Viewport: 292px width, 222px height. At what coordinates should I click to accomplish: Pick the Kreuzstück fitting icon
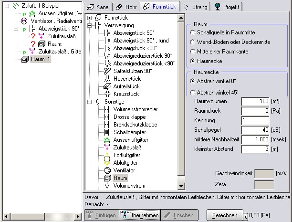(107, 94)
